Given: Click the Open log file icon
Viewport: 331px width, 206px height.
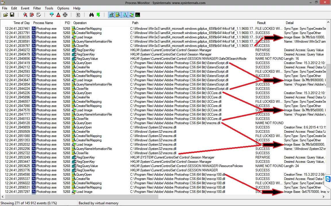Looking at the screenshot, I should [6, 15].
